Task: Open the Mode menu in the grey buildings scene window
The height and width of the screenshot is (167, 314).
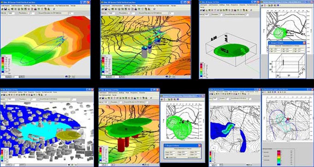Action: click(x=25, y=92)
